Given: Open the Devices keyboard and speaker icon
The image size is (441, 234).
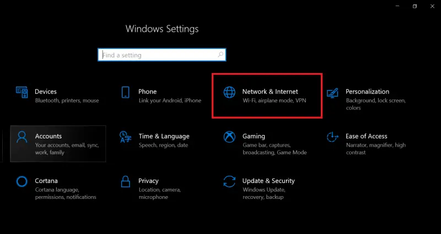Looking at the screenshot, I should click(22, 92).
